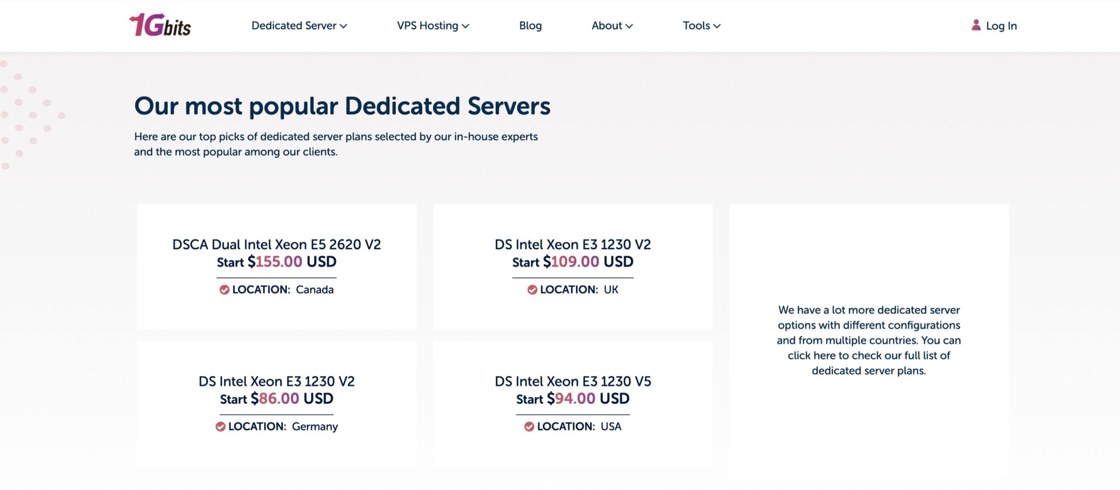
Task: Expand the About menu chevron
Action: click(629, 26)
